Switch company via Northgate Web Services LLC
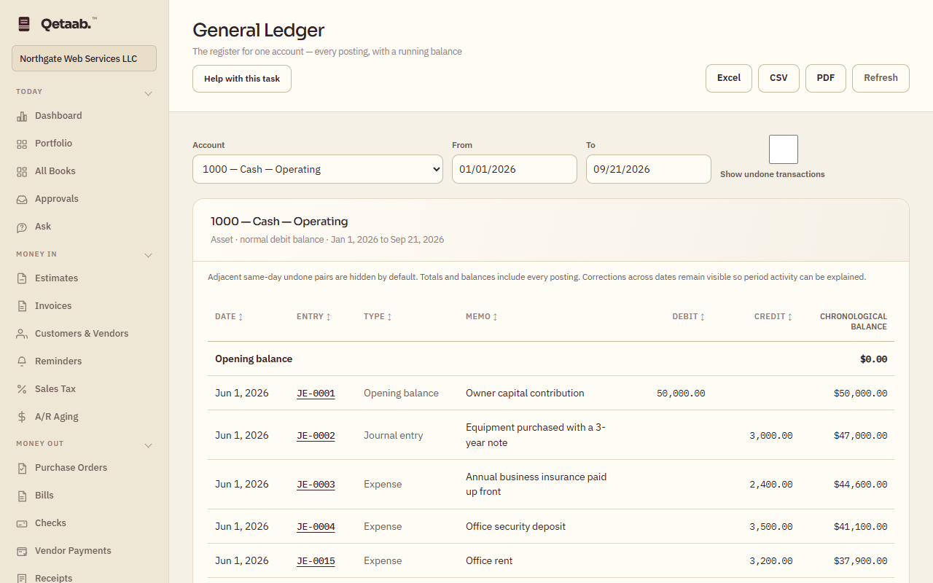Viewport: 933px width, 583px height. click(x=84, y=58)
